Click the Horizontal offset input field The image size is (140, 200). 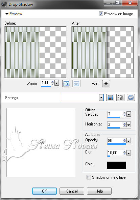point(115,124)
